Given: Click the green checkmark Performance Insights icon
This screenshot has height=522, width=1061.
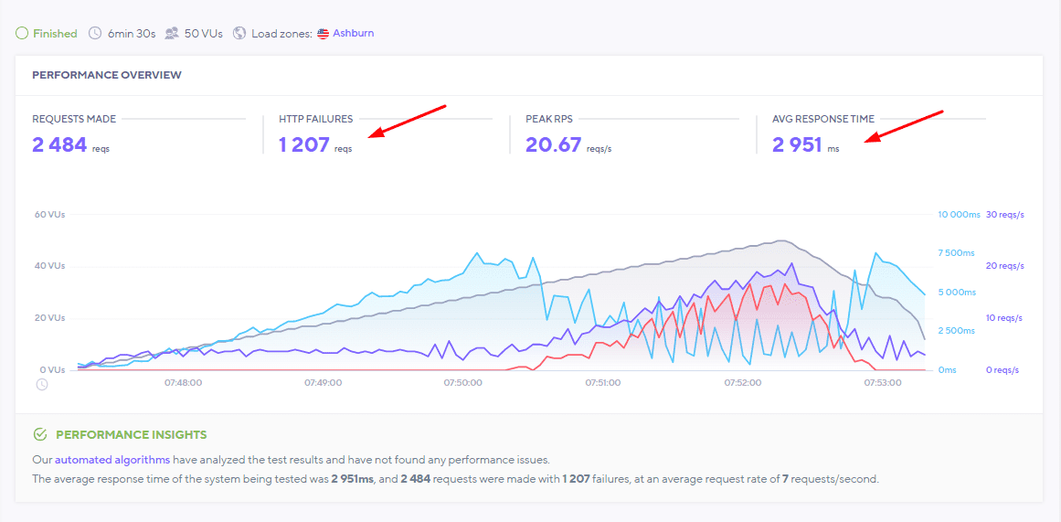Looking at the screenshot, I should click(39, 434).
